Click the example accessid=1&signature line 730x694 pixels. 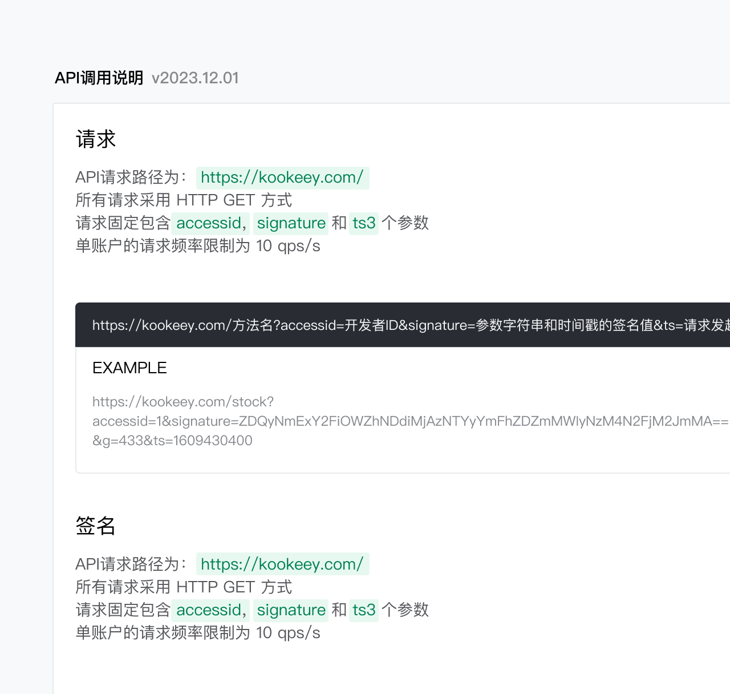coord(411,421)
